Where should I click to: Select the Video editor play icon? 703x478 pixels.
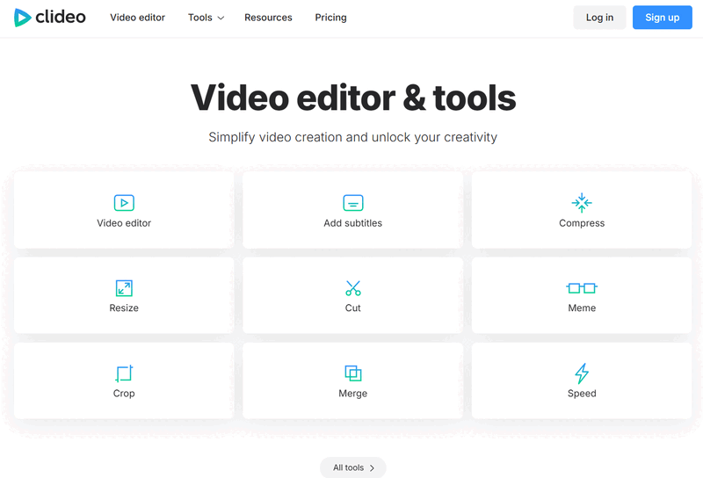click(124, 203)
